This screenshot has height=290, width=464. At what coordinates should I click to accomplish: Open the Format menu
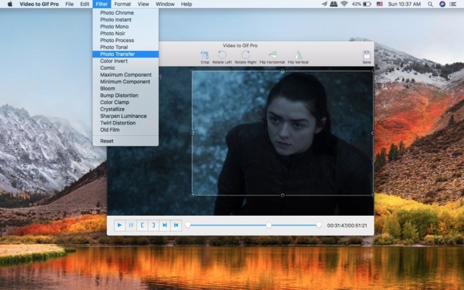point(122,4)
